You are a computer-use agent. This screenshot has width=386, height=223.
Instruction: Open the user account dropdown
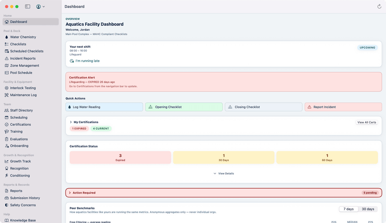(x=40, y=7)
